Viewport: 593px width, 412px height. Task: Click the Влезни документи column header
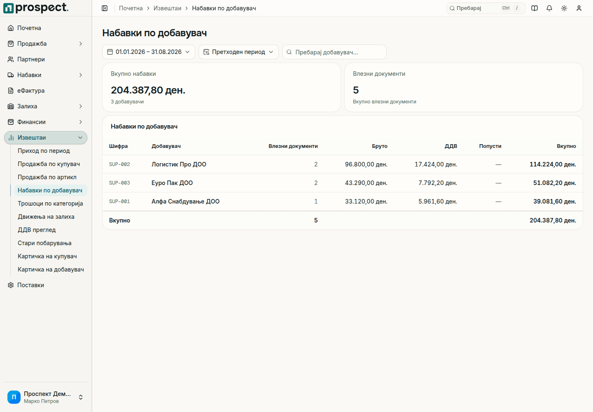pos(293,146)
